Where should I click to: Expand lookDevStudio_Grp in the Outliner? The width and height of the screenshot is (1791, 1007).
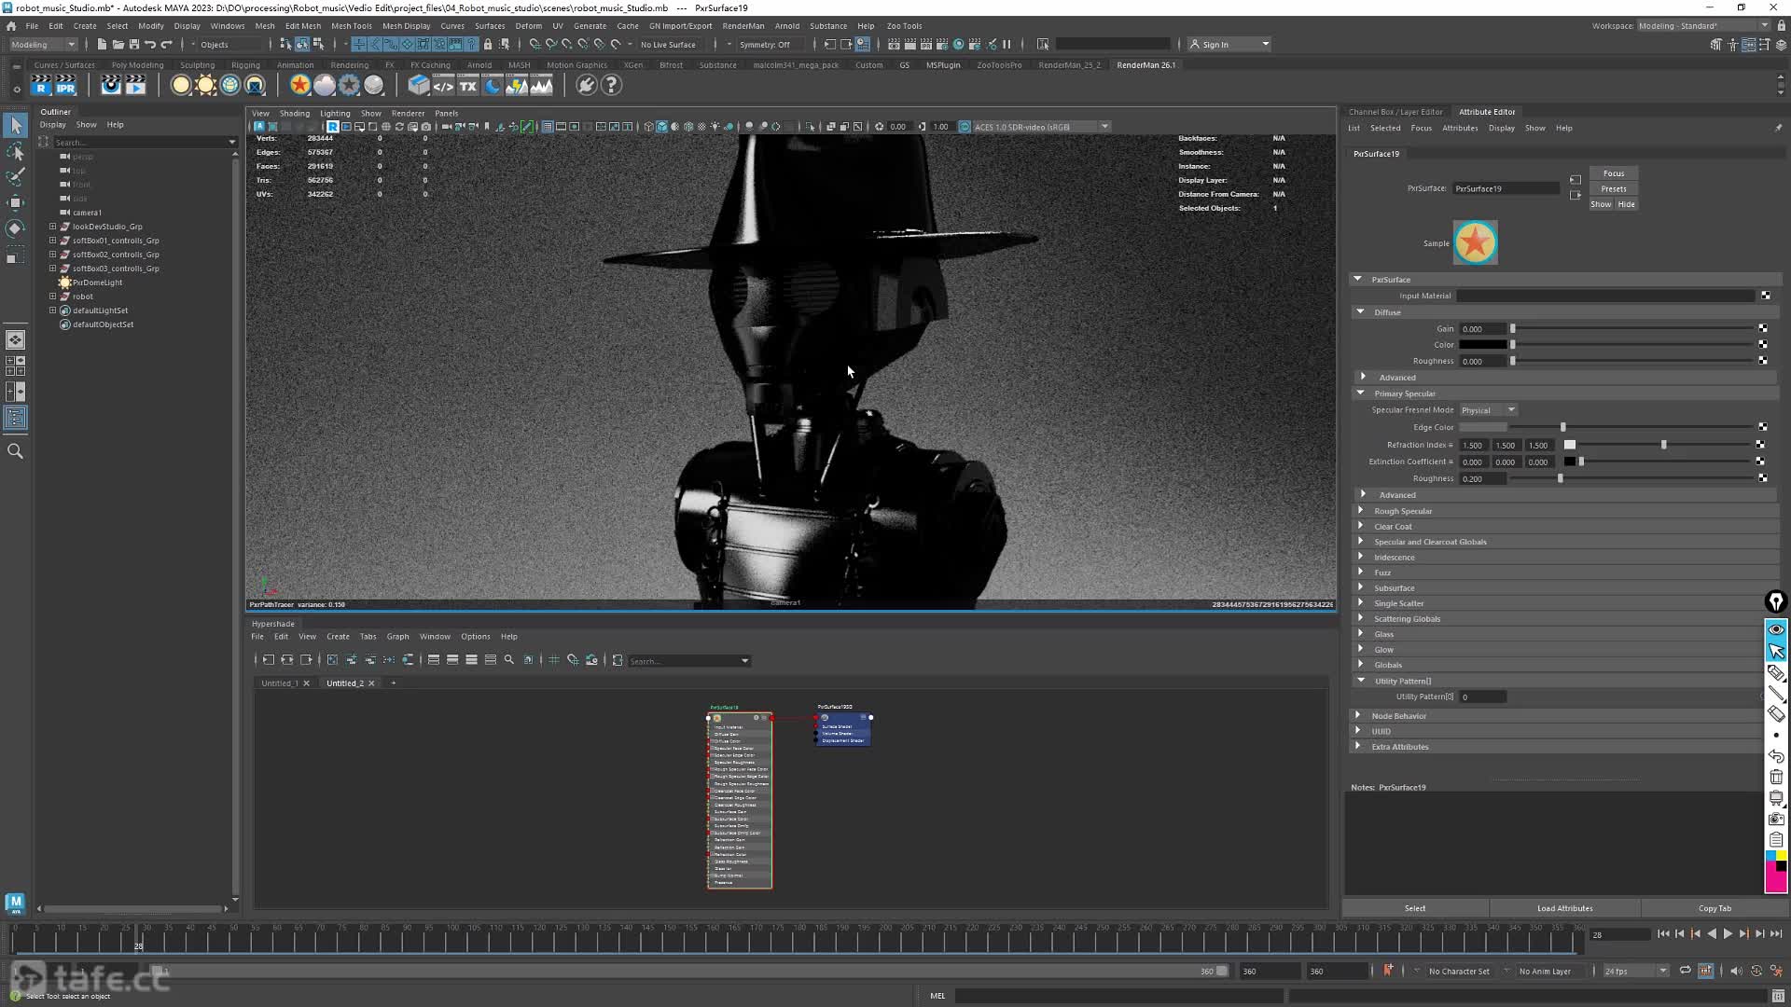coord(53,227)
